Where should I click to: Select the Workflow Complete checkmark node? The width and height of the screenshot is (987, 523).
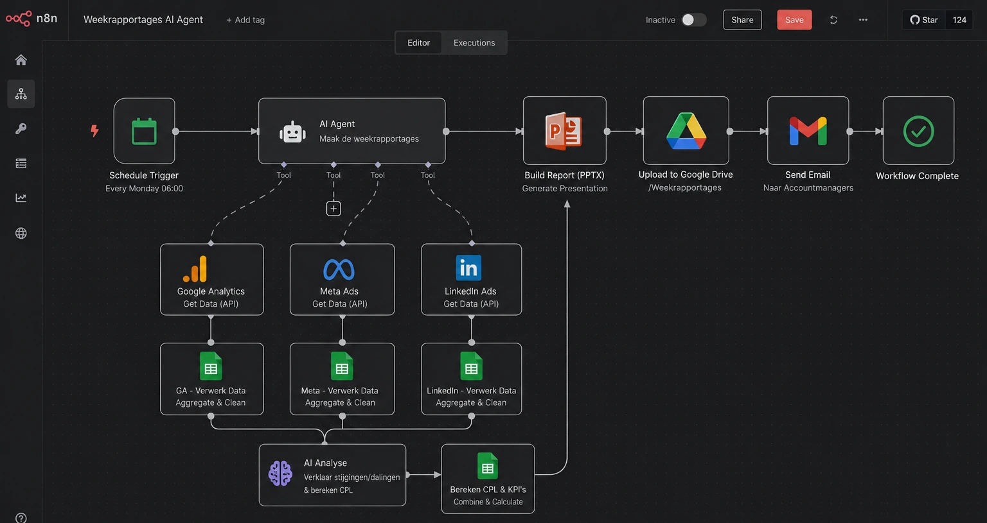tap(918, 131)
